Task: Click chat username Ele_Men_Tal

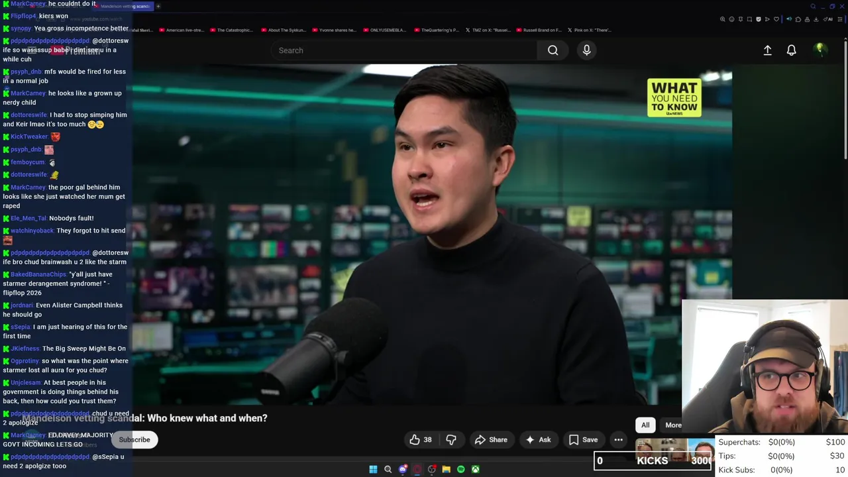Action: pyautogui.click(x=28, y=218)
